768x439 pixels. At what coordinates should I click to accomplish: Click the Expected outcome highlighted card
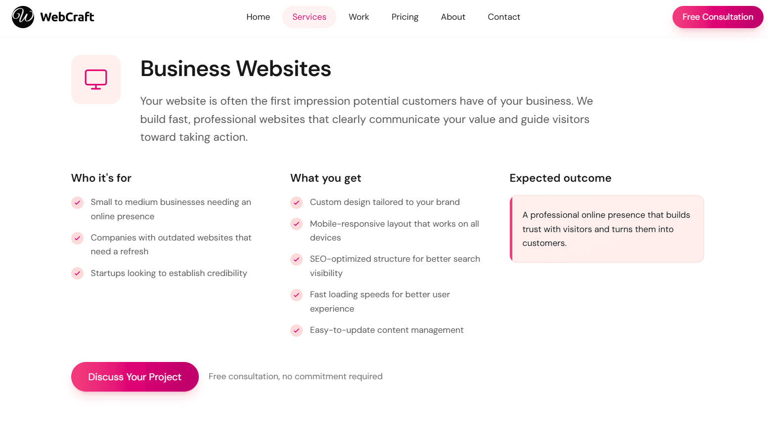coord(606,229)
